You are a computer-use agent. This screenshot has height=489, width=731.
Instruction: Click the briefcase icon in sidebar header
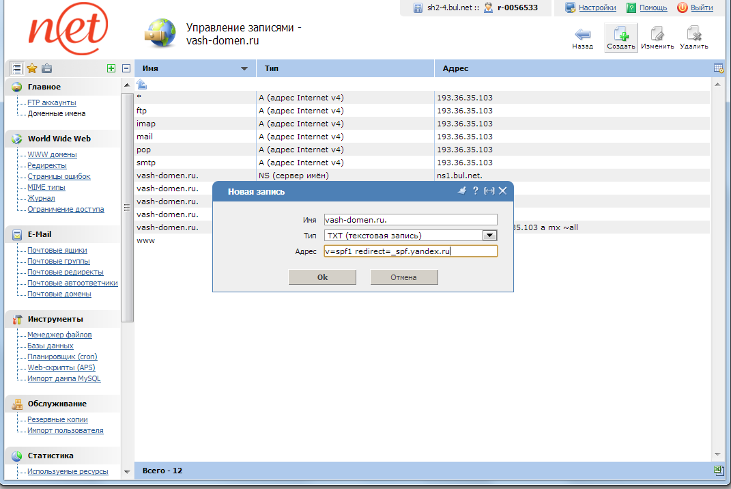coord(46,68)
